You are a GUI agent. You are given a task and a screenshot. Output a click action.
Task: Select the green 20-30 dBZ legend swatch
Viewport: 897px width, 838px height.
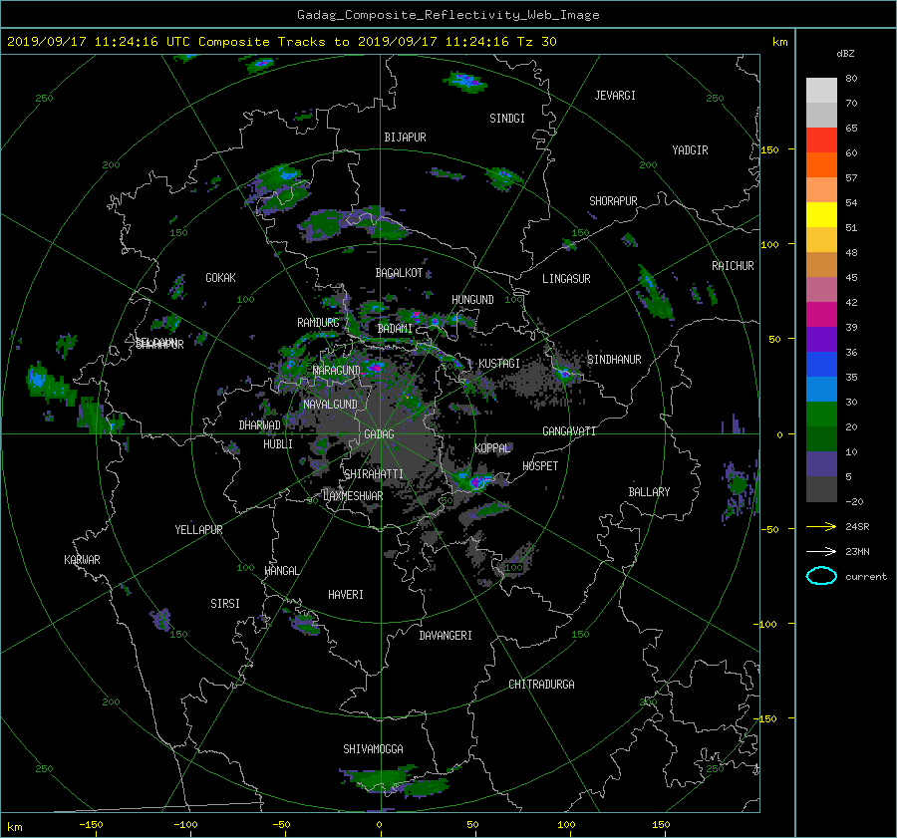(821, 414)
